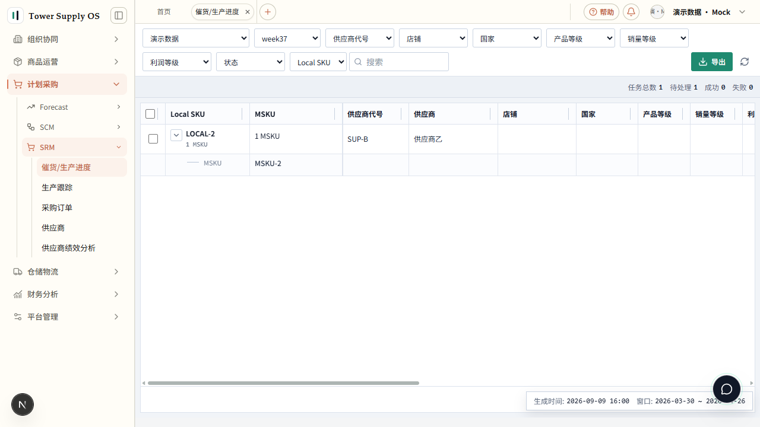The width and height of the screenshot is (760, 427).
Task: Open the 状态 filter dropdown
Action: pyautogui.click(x=251, y=62)
